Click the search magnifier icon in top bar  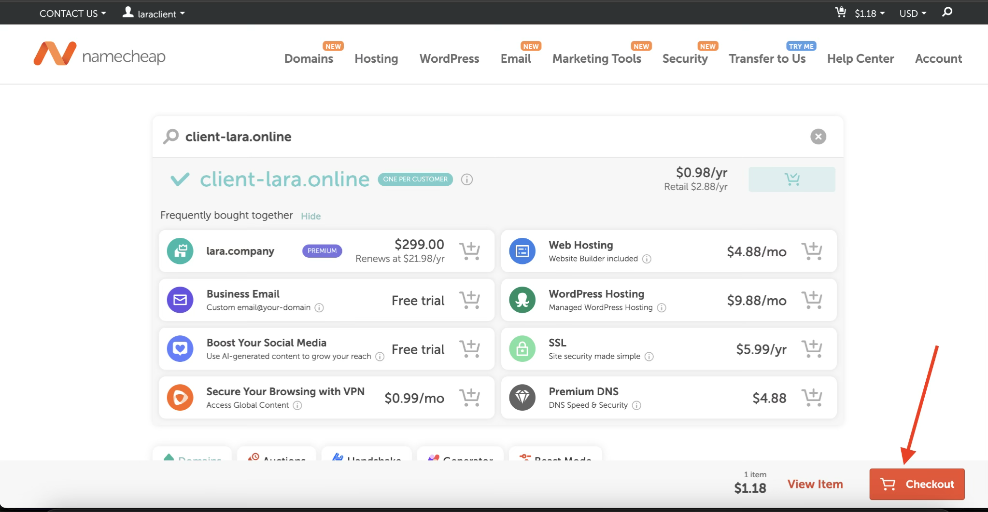pos(947,13)
